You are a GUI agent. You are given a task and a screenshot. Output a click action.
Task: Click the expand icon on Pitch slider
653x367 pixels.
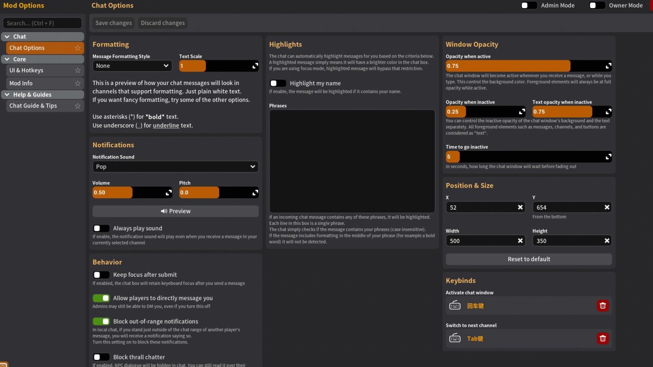[255, 193]
